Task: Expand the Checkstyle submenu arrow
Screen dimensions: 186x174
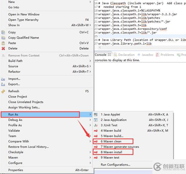Action: (90, 152)
